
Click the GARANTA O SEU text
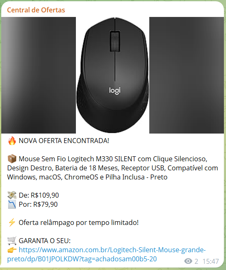[45, 241]
